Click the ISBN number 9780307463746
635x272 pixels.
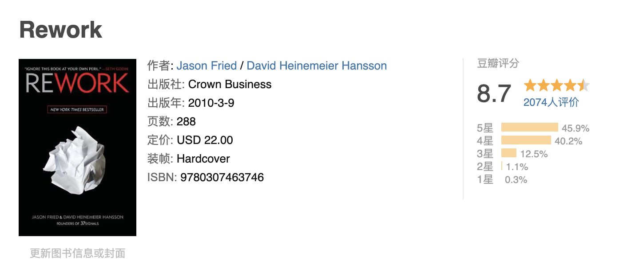coord(222,178)
